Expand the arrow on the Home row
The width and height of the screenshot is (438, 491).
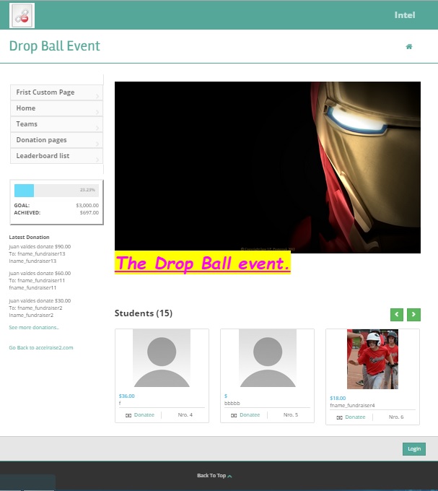point(97,112)
